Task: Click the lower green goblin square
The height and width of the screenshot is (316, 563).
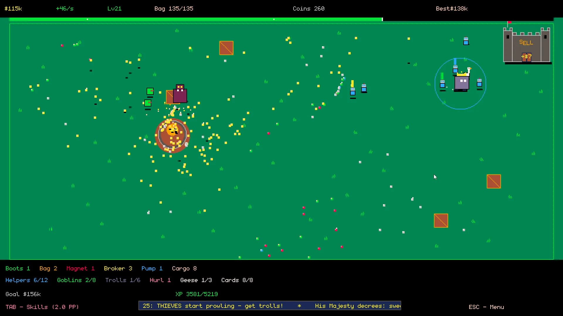Action: 147,103
